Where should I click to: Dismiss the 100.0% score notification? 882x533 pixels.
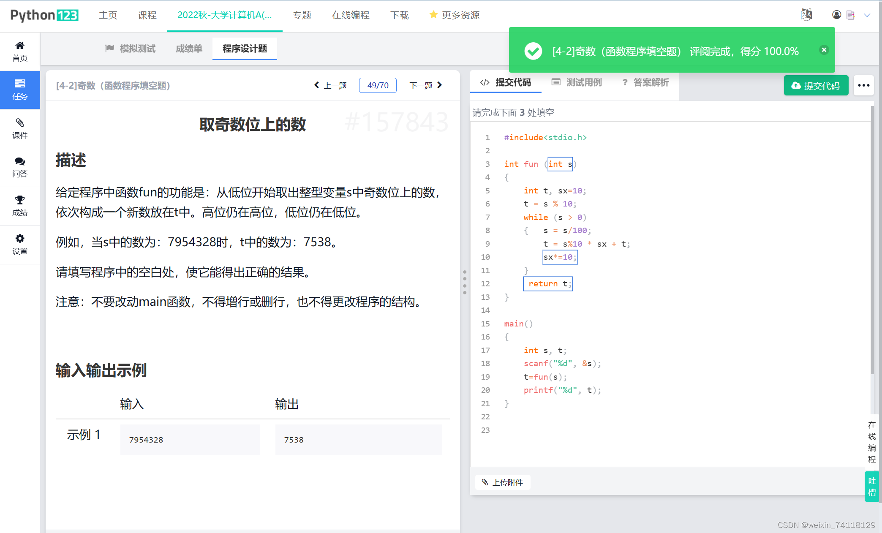pos(823,49)
